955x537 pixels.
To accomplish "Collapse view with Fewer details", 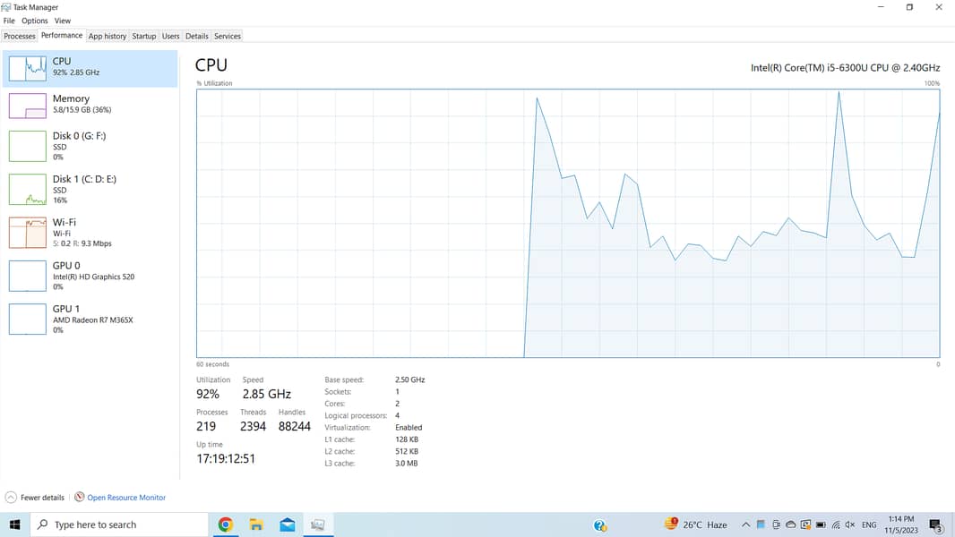I will tap(36, 498).
